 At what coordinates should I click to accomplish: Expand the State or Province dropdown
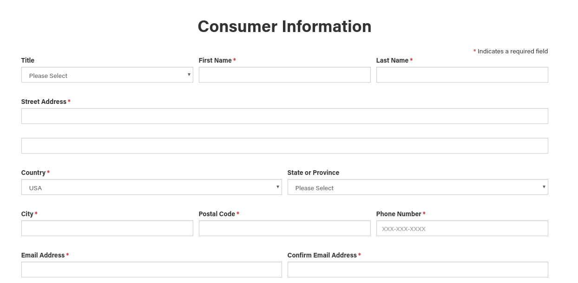coord(417,187)
